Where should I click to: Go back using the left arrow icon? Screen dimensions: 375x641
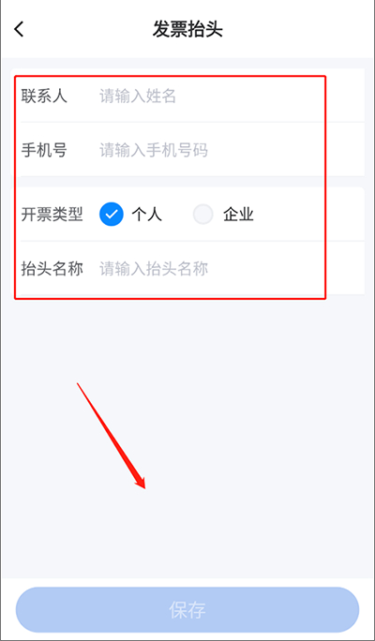tap(19, 29)
